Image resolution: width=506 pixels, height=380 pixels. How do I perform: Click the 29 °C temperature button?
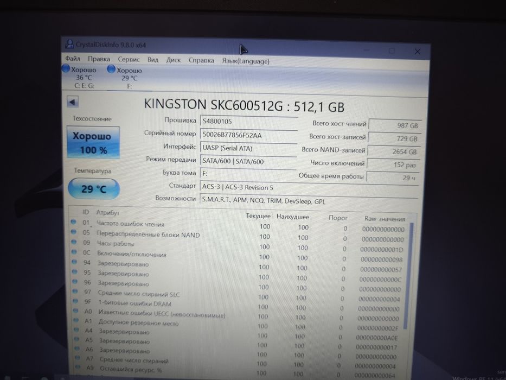(94, 189)
